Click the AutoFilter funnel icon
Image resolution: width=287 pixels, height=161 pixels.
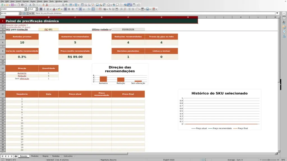click(92, 5)
